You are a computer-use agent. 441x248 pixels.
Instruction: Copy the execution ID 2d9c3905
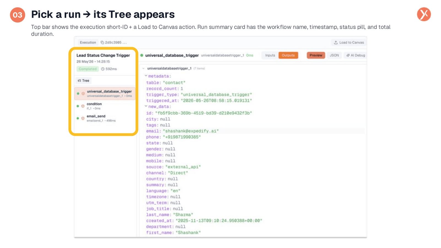[102, 42]
